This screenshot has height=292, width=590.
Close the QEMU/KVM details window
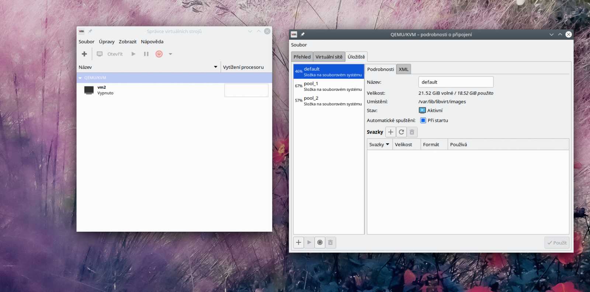tap(569, 34)
